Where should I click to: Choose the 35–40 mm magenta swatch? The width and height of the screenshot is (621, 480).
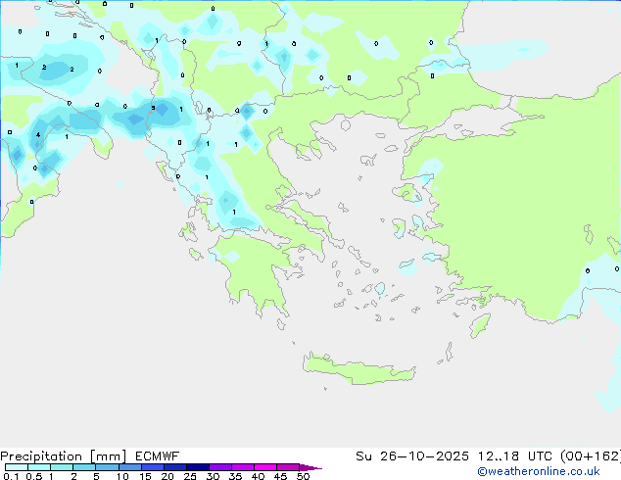242,467
